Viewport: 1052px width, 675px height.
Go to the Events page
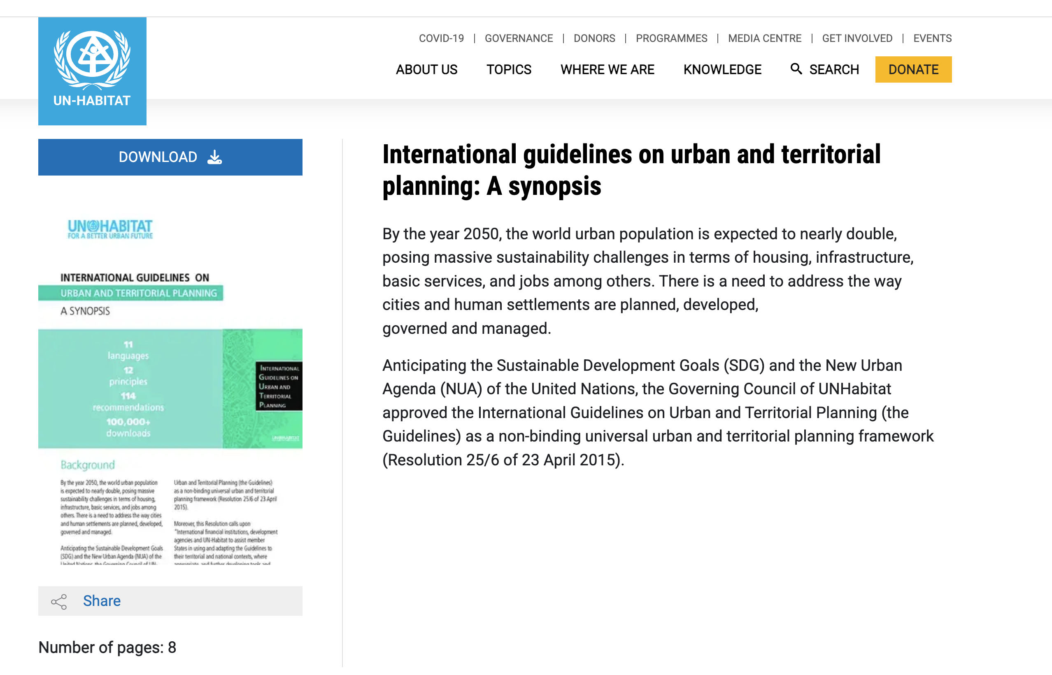pyautogui.click(x=932, y=38)
